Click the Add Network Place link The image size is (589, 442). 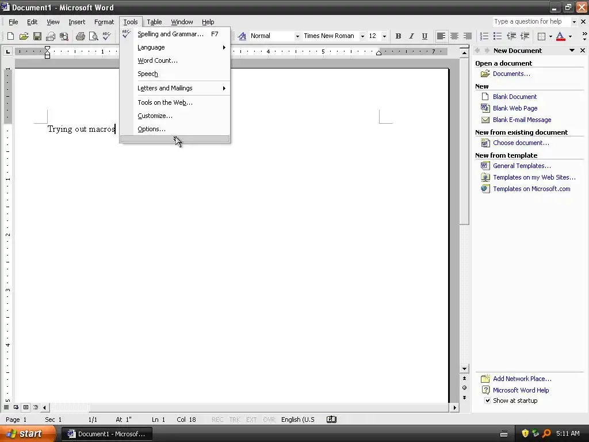tap(522, 379)
